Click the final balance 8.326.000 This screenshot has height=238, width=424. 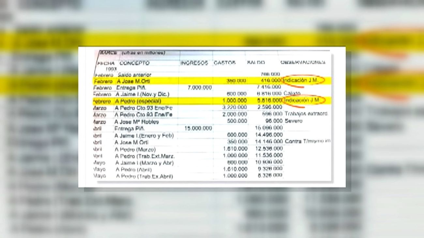(x=269, y=175)
